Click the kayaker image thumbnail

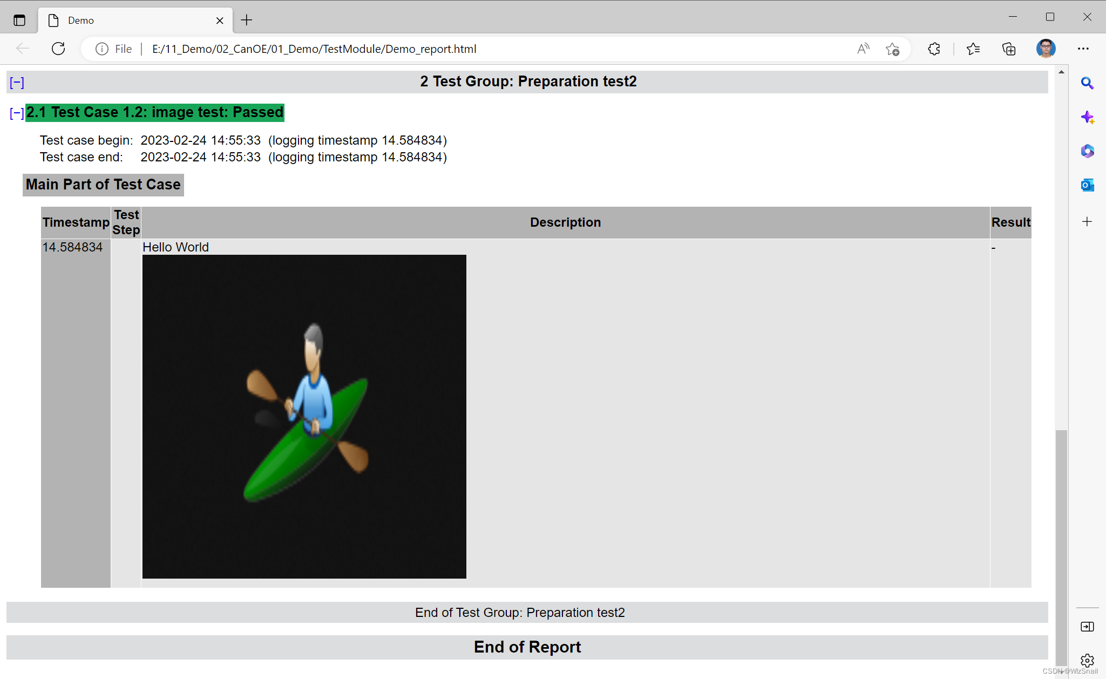tap(304, 417)
